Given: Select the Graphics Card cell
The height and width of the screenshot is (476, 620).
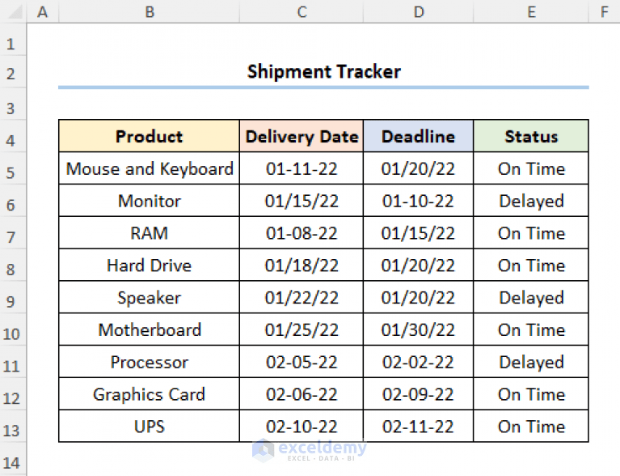Looking at the screenshot, I should [149, 394].
